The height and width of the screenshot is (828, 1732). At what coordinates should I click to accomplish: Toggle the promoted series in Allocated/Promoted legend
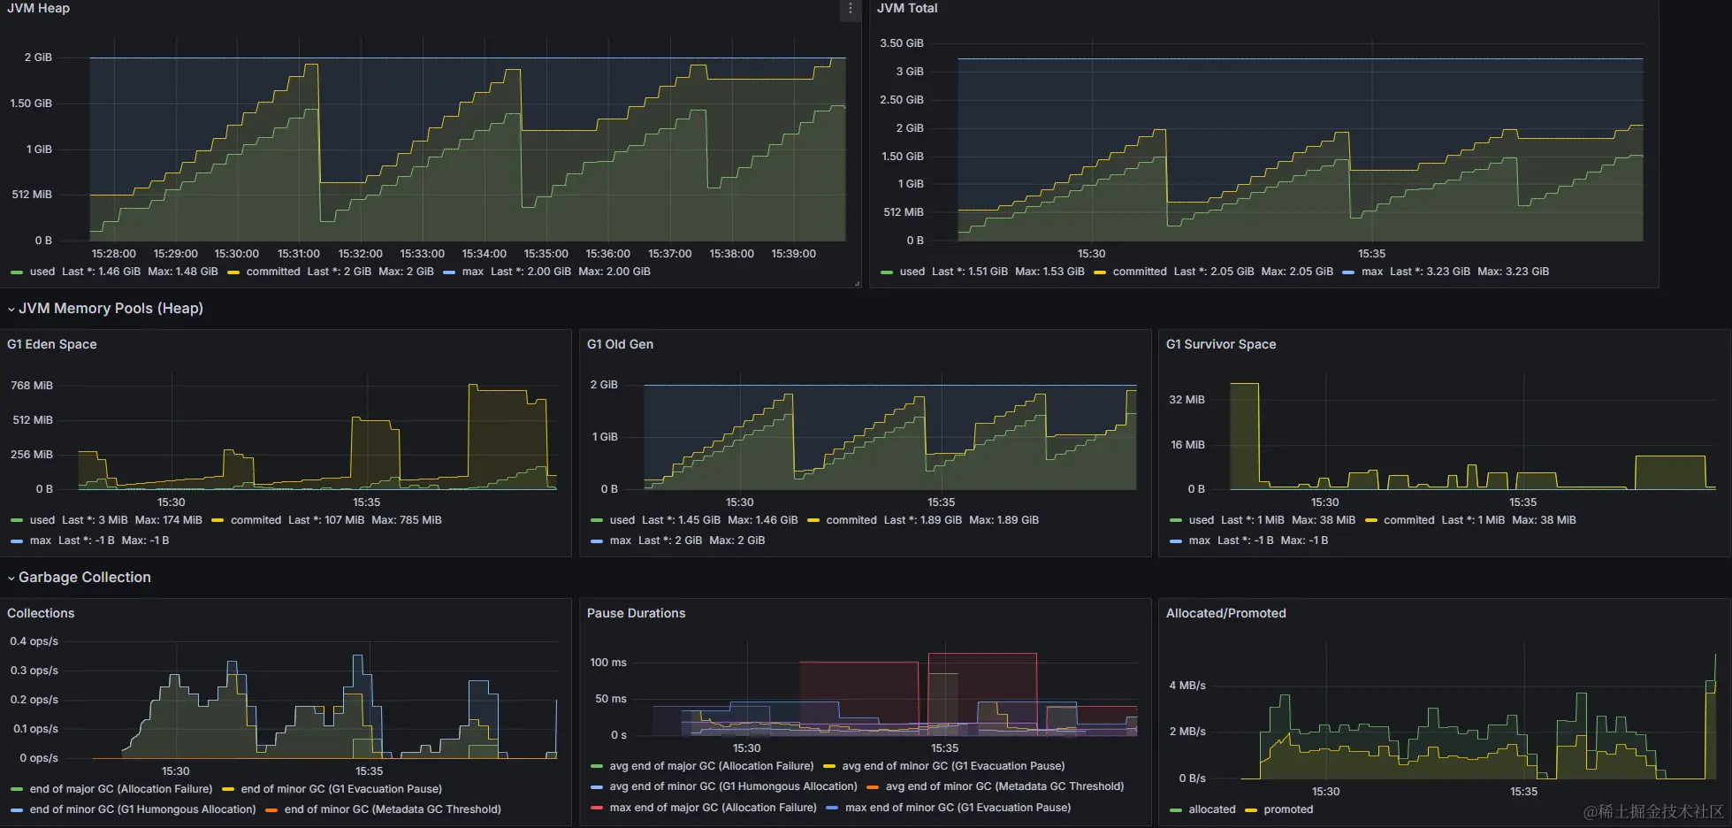click(x=1288, y=809)
